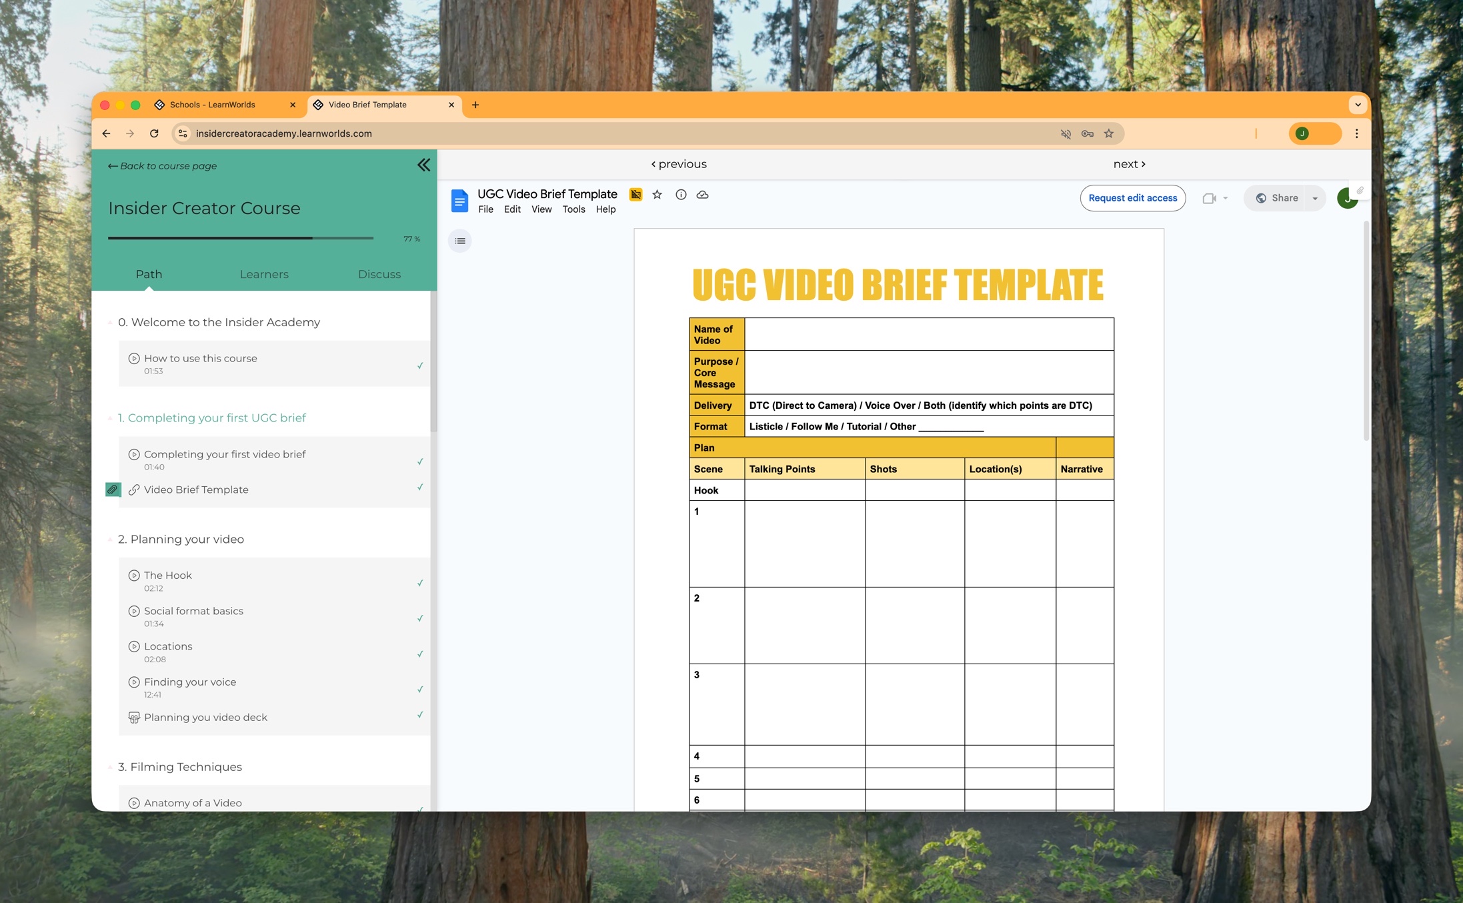Click the checkmark beside The Hook lesson
The height and width of the screenshot is (903, 1463).
point(420,582)
